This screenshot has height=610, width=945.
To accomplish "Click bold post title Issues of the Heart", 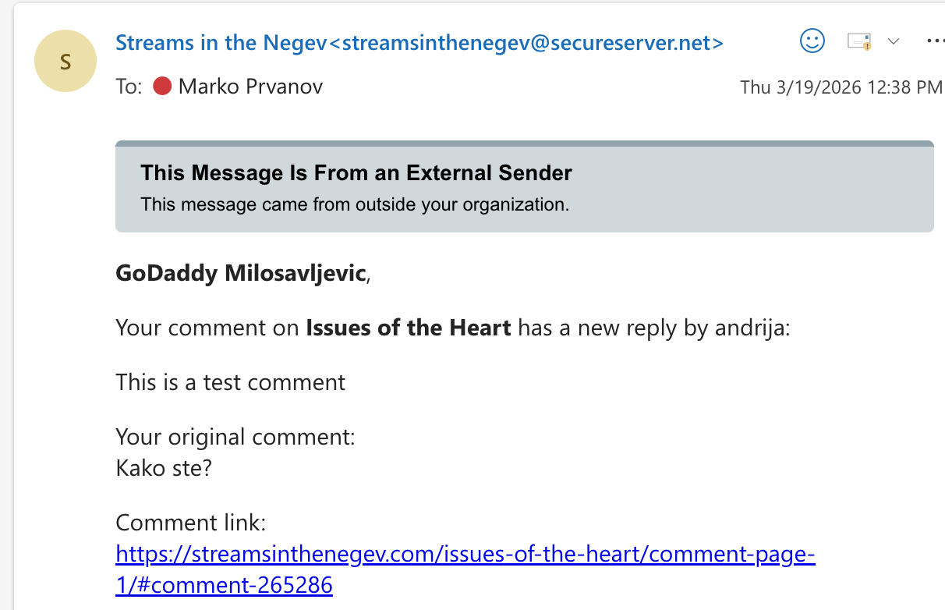I will (x=409, y=328).
